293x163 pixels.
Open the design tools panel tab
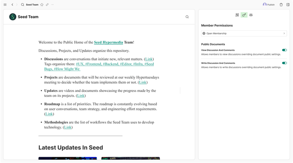point(237,15)
